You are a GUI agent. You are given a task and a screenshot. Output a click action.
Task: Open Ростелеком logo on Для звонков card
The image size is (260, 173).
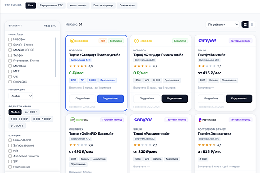pyautogui.click(x=207, y=120)
